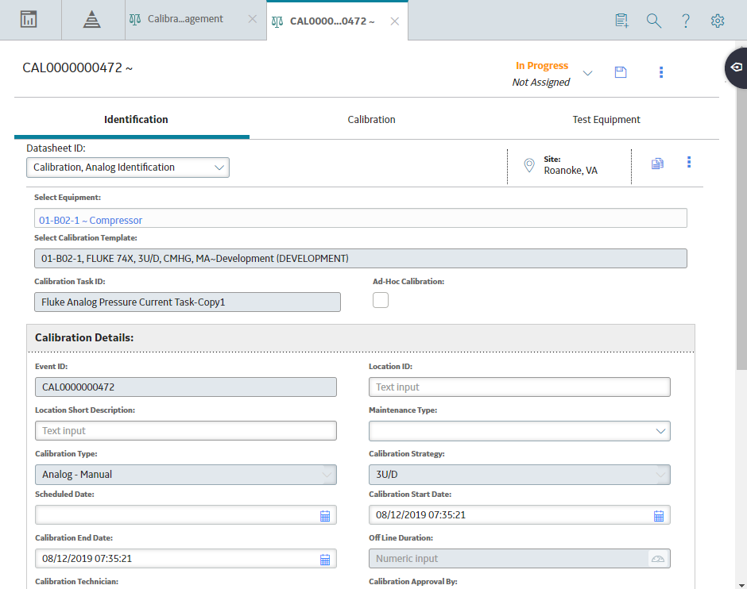Open the help question mark icon
This screenshot has height=589, width=747.
pyautogui.click(x=686, y=21)
